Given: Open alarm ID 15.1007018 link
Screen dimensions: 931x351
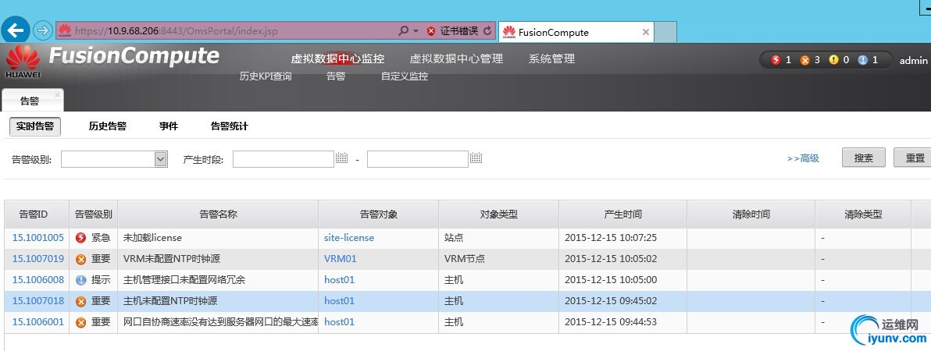Looking at the screenshot, I should coord(37,301).
